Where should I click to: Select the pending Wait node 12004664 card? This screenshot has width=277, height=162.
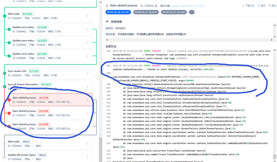point(49,144)
